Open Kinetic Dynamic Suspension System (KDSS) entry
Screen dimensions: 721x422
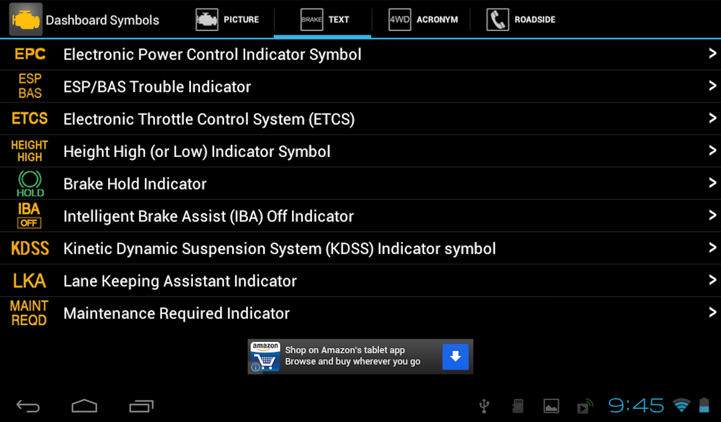tap(360, 248)
